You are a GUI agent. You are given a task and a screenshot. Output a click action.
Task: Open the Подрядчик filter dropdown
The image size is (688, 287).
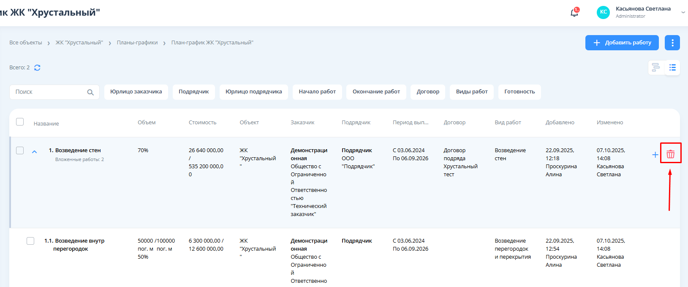pyautogui.click(x=193, y=92)
